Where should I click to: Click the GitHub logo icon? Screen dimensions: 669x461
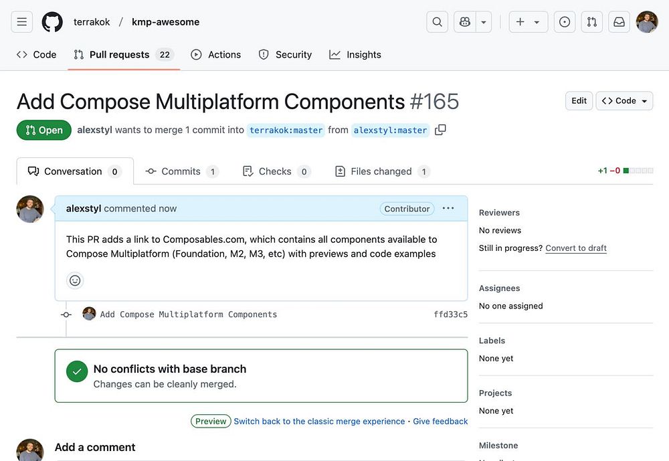click(52, 22)
